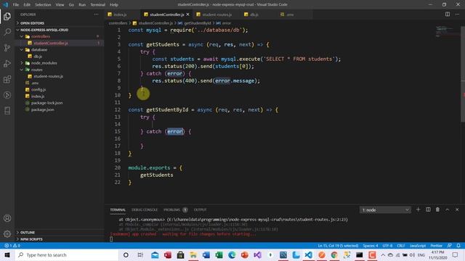
Task: Change end of line sequence CRLF
Action: click(401, 246)
